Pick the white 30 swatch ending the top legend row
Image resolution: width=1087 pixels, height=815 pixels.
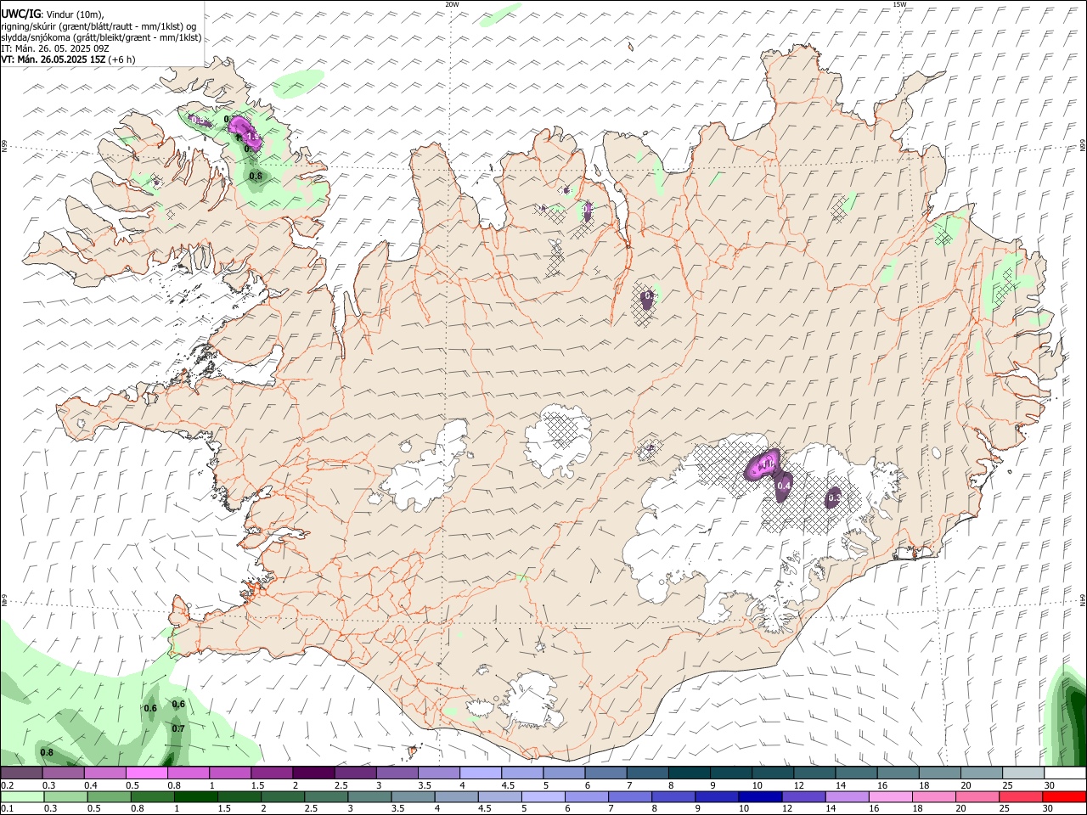coord(1064,773)
